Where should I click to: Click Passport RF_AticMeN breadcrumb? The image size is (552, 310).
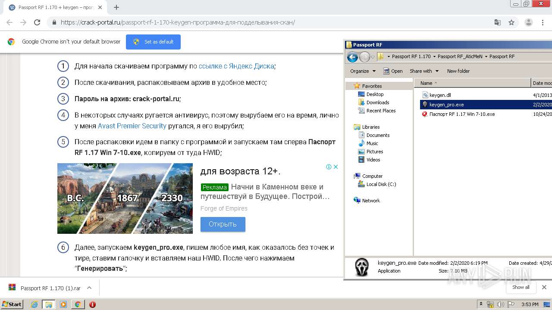460,56
